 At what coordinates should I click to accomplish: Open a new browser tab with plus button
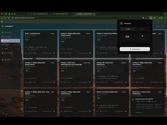coord(98,14)
